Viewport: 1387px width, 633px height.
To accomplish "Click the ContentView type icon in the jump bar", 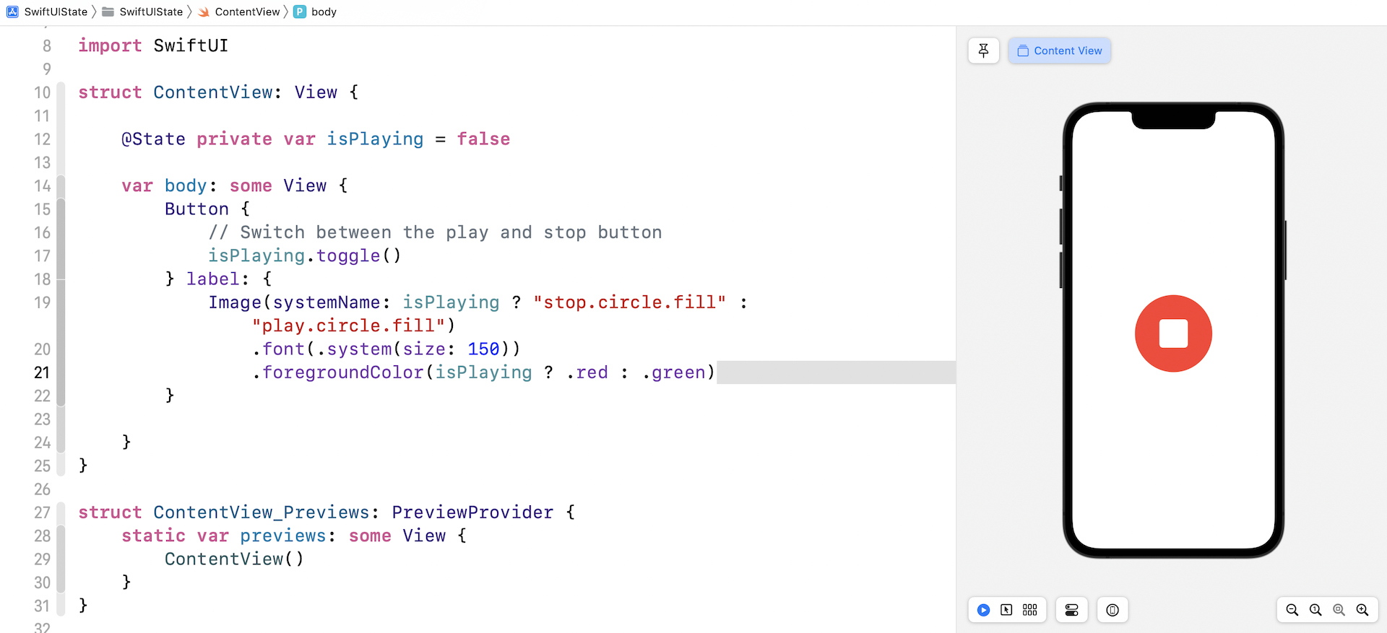I will (x=204, y=12).
